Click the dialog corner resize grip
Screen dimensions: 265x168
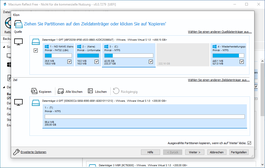coord(252,156)
